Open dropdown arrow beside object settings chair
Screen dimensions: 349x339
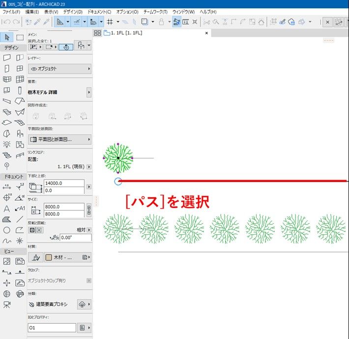pos(89,45)
